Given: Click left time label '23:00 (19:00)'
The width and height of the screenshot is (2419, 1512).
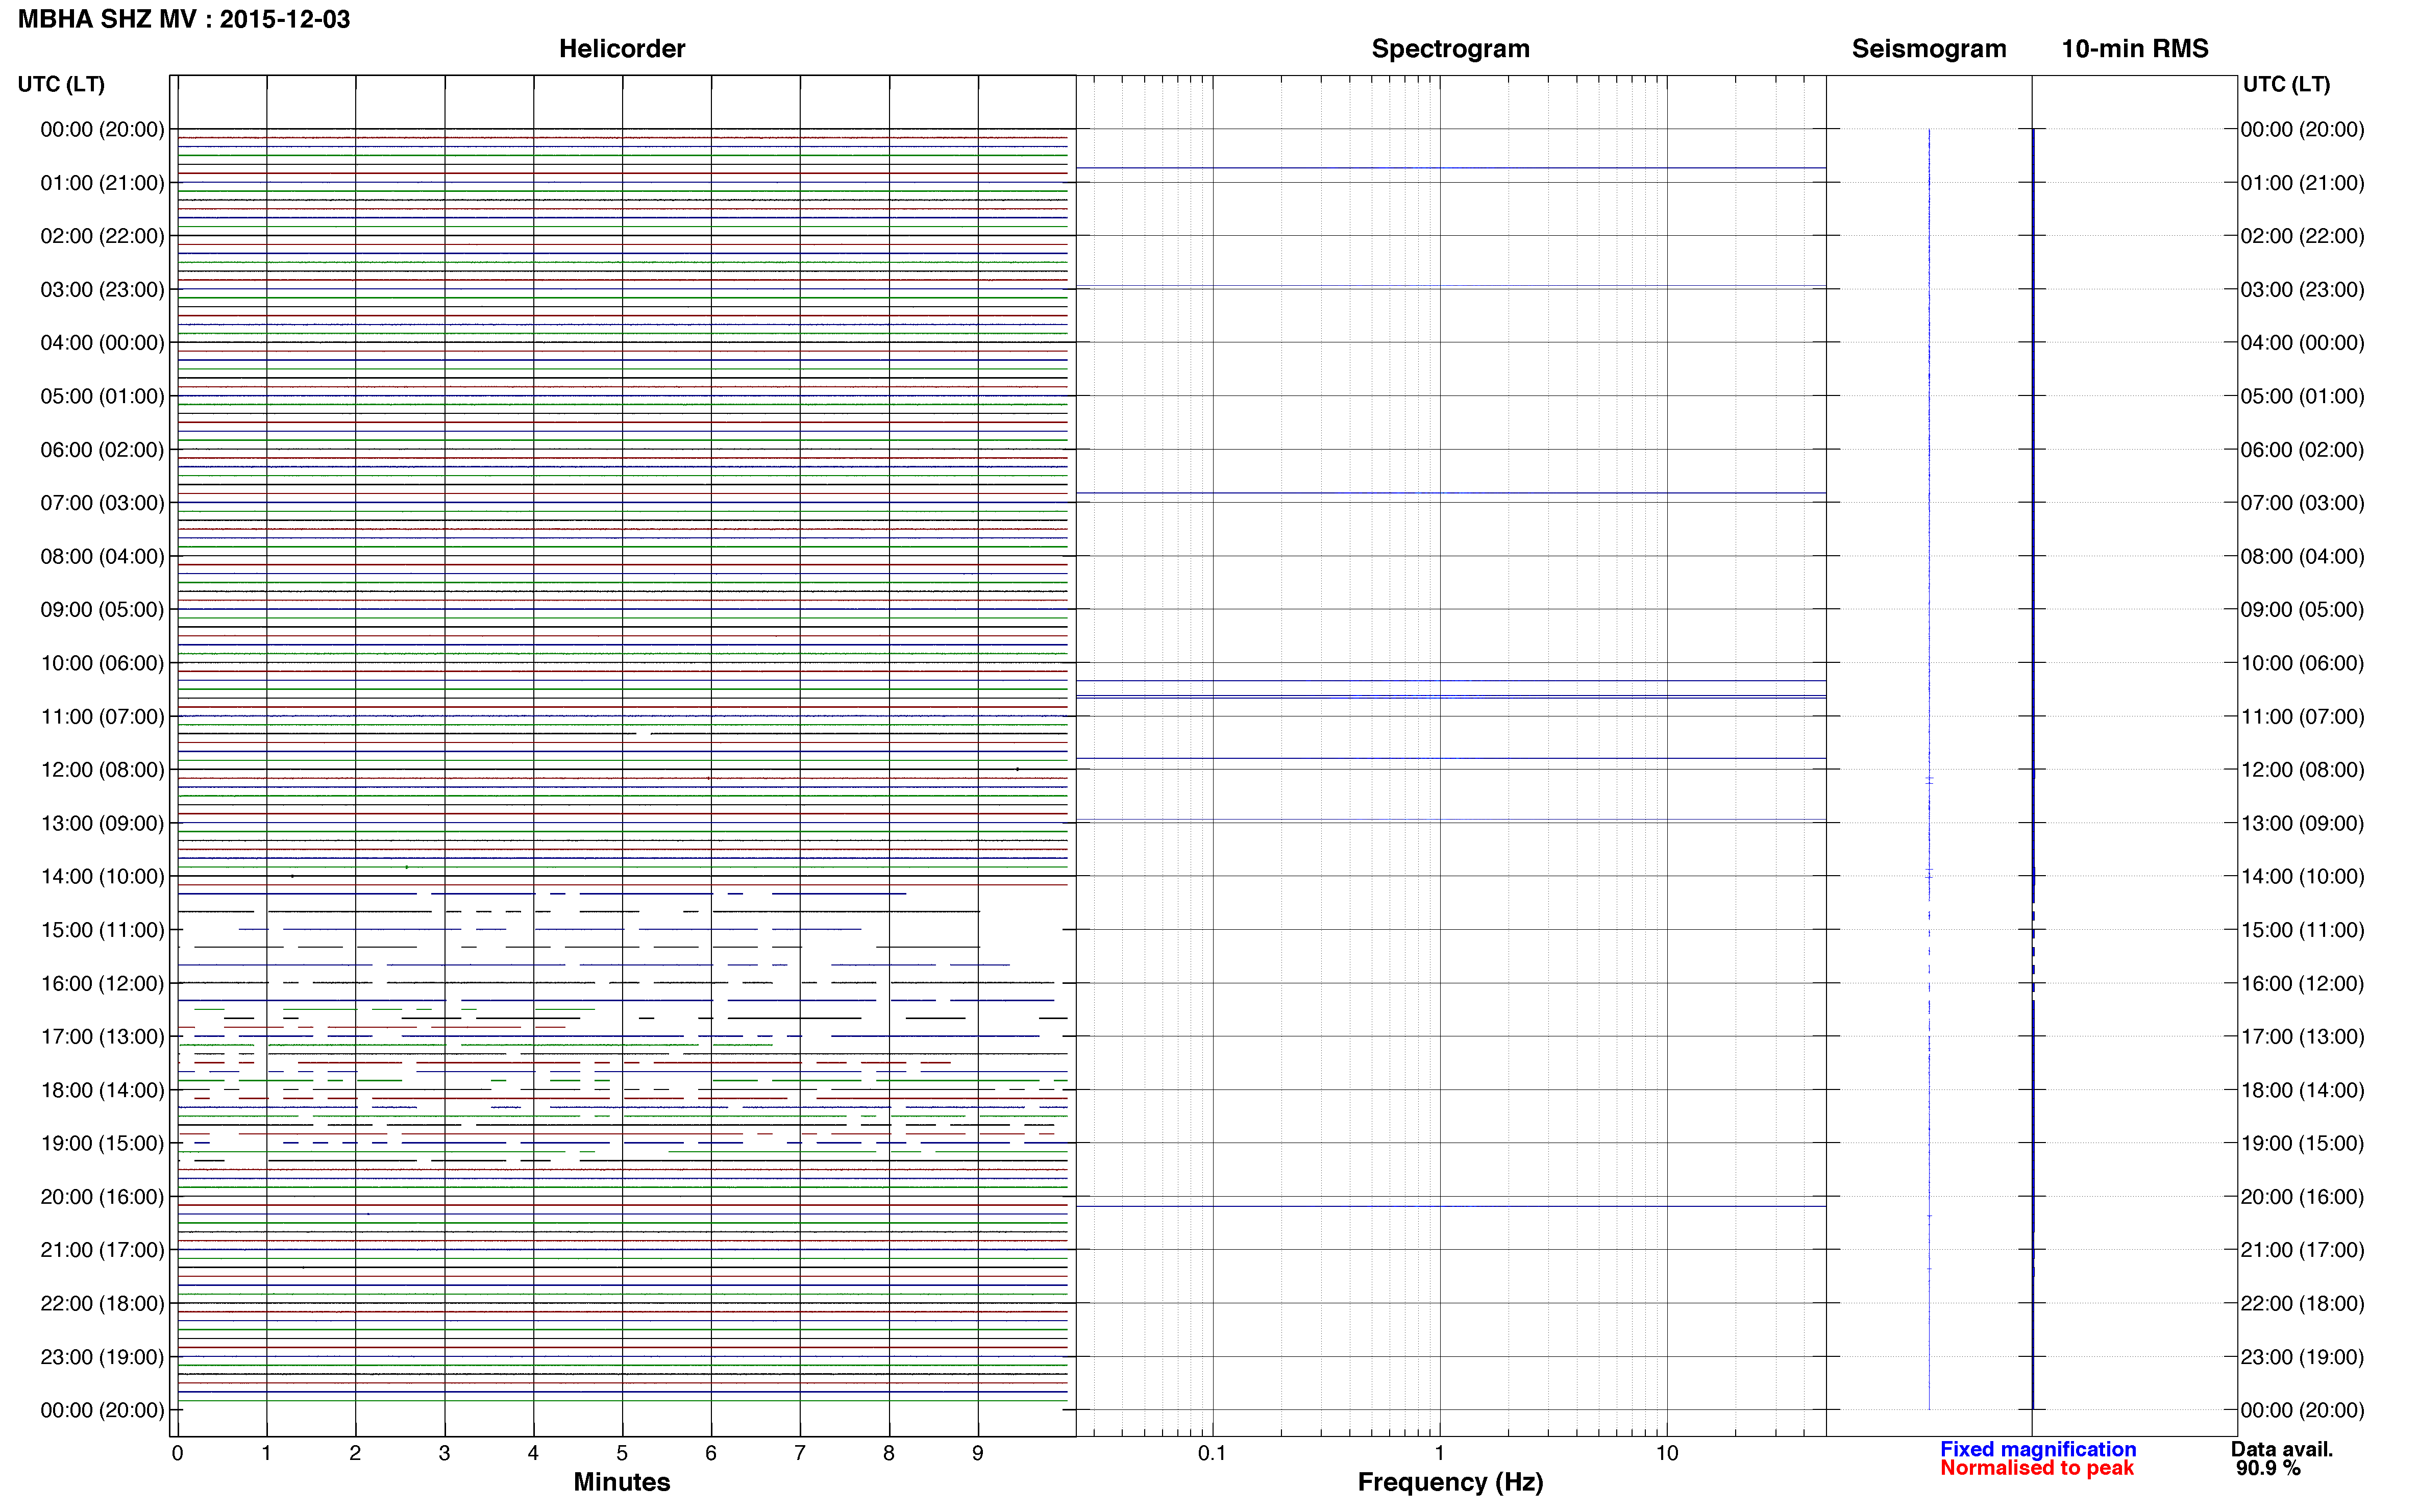Looking at the screenshot, I should coord(103,1357).
